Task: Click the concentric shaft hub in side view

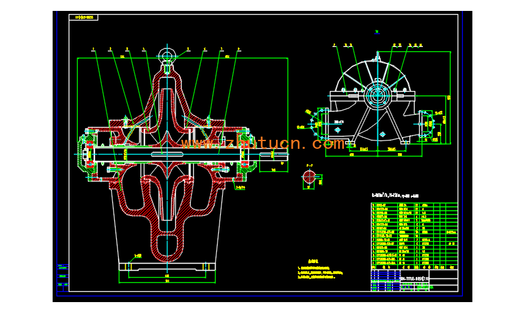Action: click(377, 97)
